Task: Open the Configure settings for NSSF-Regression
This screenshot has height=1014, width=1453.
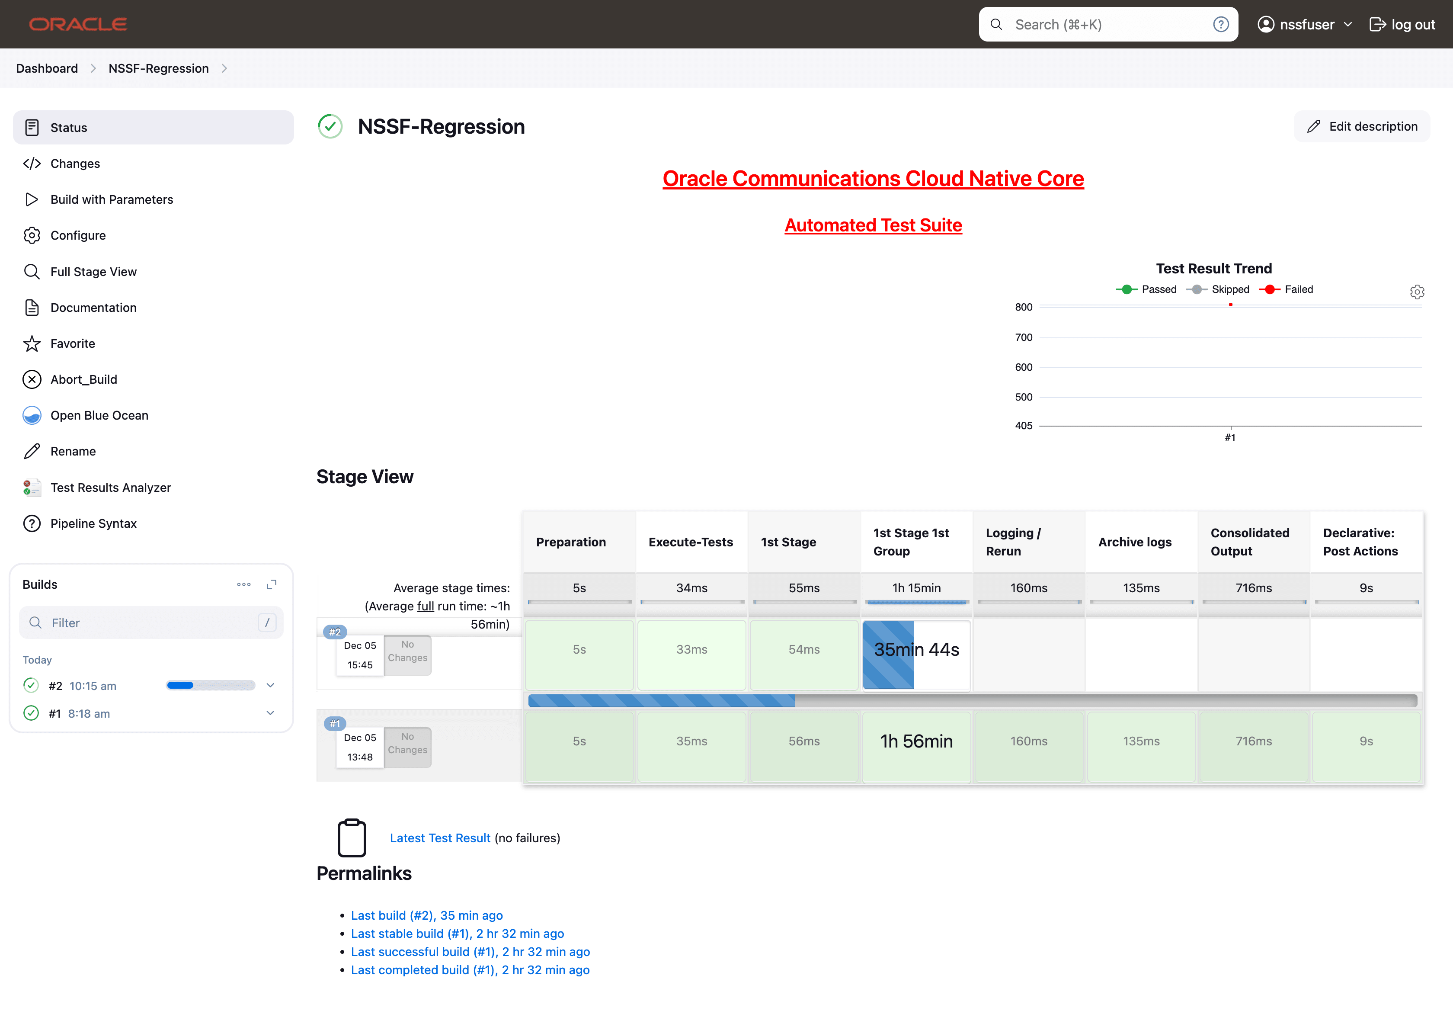Action: tap(78, 235)
